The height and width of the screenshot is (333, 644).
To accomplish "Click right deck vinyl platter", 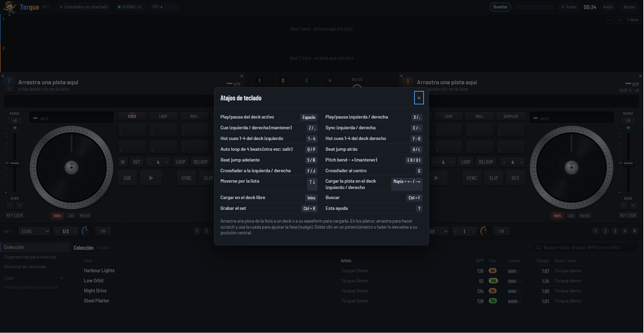I will click(572, 168).
